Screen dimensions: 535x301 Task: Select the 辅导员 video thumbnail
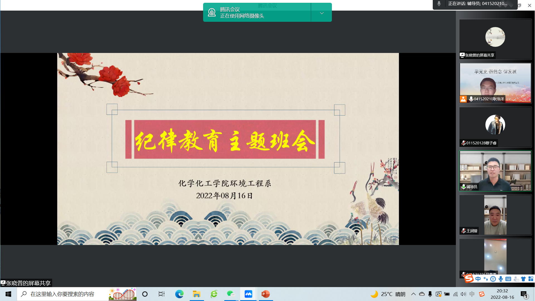pos(495,171)
